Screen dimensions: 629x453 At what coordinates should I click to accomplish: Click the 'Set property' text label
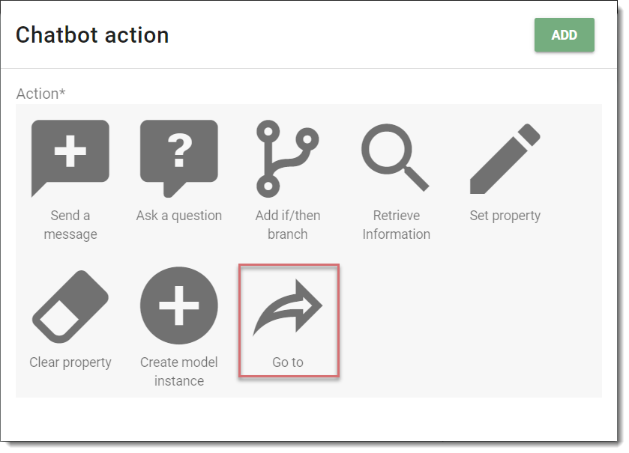point(505,216)
